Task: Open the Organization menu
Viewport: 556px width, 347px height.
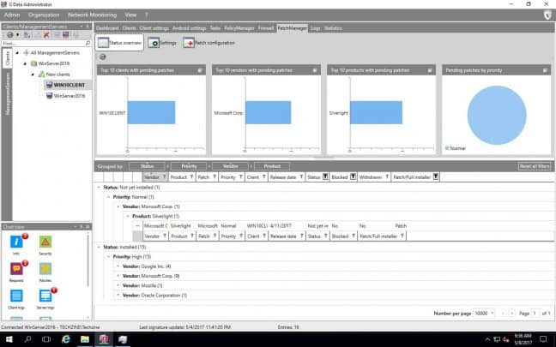Action: click(44, 15)
